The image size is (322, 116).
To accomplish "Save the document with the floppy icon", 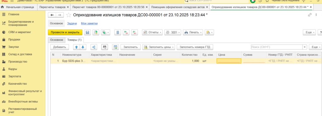I will (x=87, y=32).
